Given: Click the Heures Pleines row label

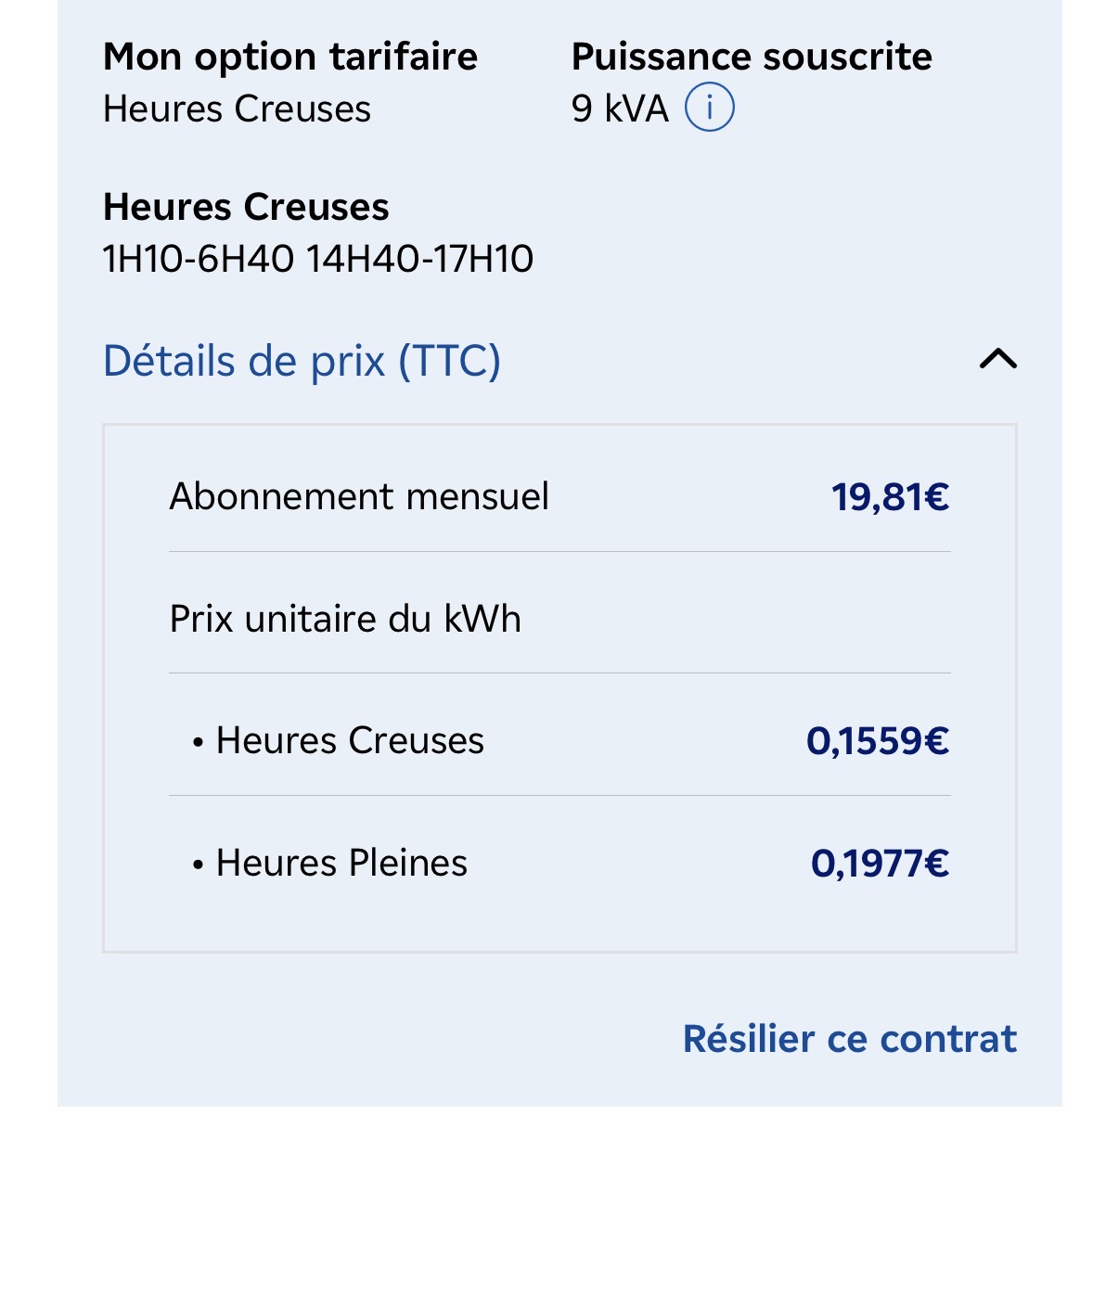Looking at the screenshot, I should 341,863.
